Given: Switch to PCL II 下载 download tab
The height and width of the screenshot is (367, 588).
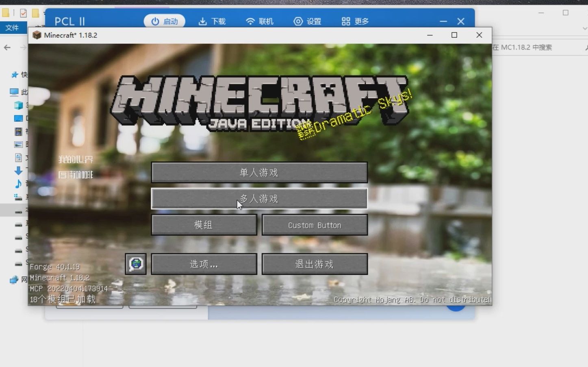Looking at the screenshot, I should (x=212, y=21).
